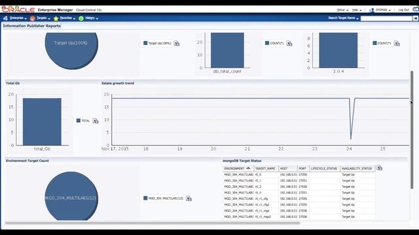The height and width of the screenshot is (235, 419).
Task: Click the MGO_304_MULTILAB1(12) pie chart
Action: [71, 196]
